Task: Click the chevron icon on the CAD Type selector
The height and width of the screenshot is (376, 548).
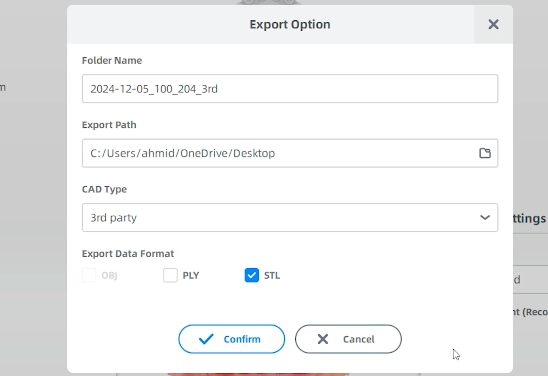Action: 485,217
